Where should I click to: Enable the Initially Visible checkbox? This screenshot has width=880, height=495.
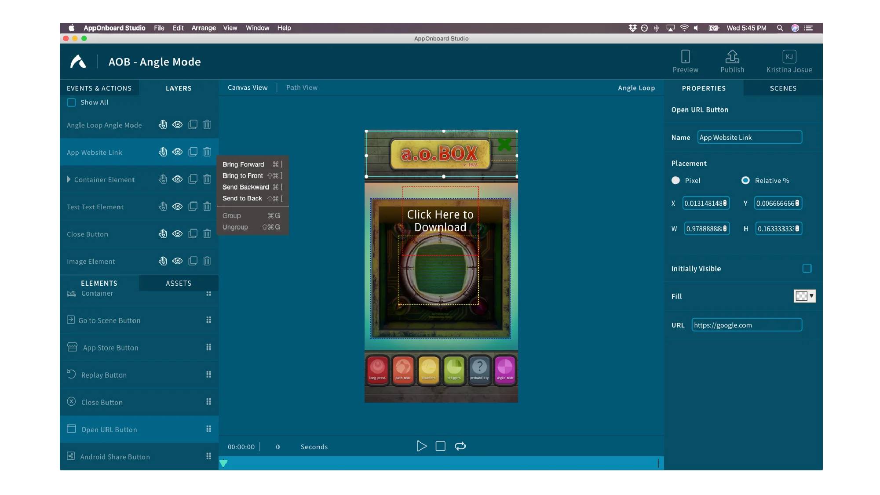pos(807,268)
